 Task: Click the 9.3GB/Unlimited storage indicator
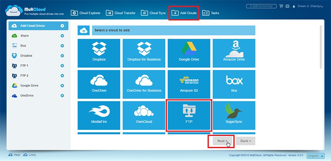(261, 6)
